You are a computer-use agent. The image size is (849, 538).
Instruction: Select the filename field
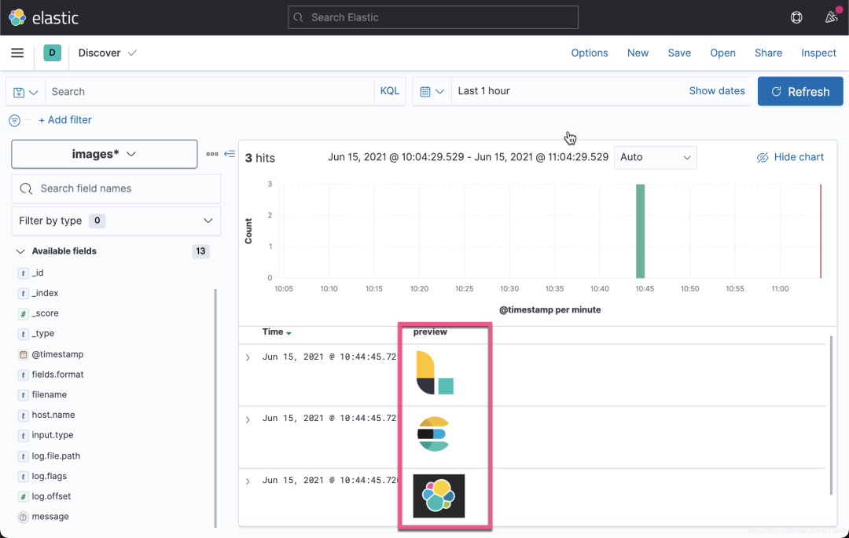point(50,395)
